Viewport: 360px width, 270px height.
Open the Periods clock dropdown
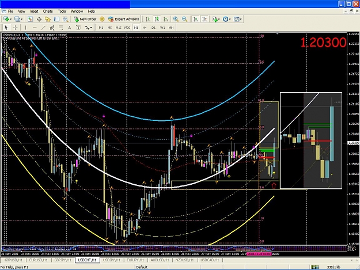tap(227, 19)
